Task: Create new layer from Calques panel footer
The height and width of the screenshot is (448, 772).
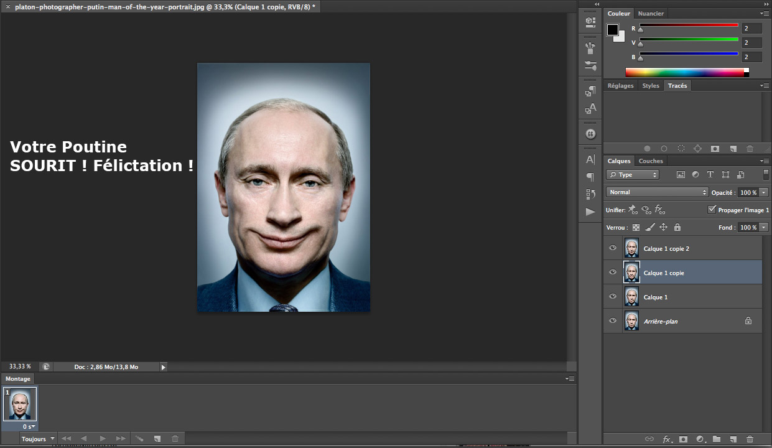Action: click(x=733, y=439)
